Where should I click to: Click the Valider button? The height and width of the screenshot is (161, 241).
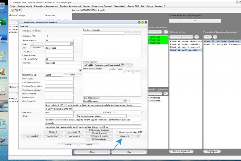tap(68, 145)
